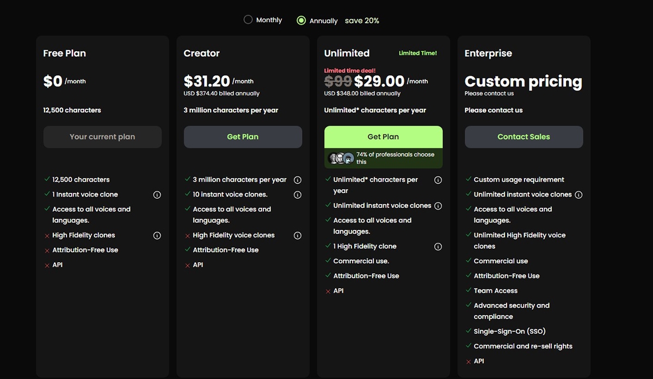Click the disabled Your current plan button
The width and height of the screenshot is (653, 379).
[102, 137]
